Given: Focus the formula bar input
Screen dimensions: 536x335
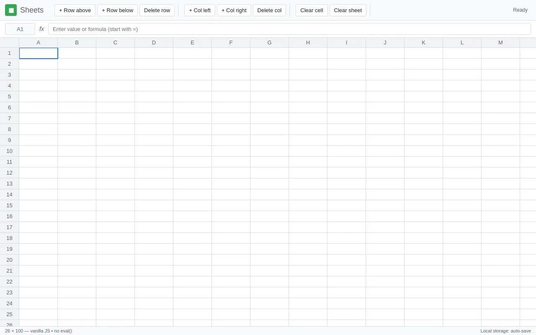Looking at the screenshot, I should click(289, 29).
